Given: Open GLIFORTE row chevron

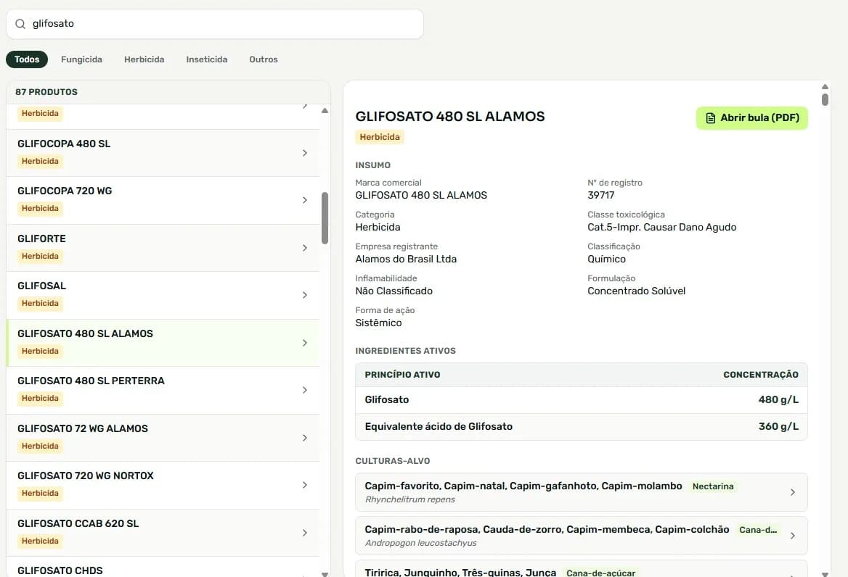Looking at the screenshot, I should pos(305,249).
